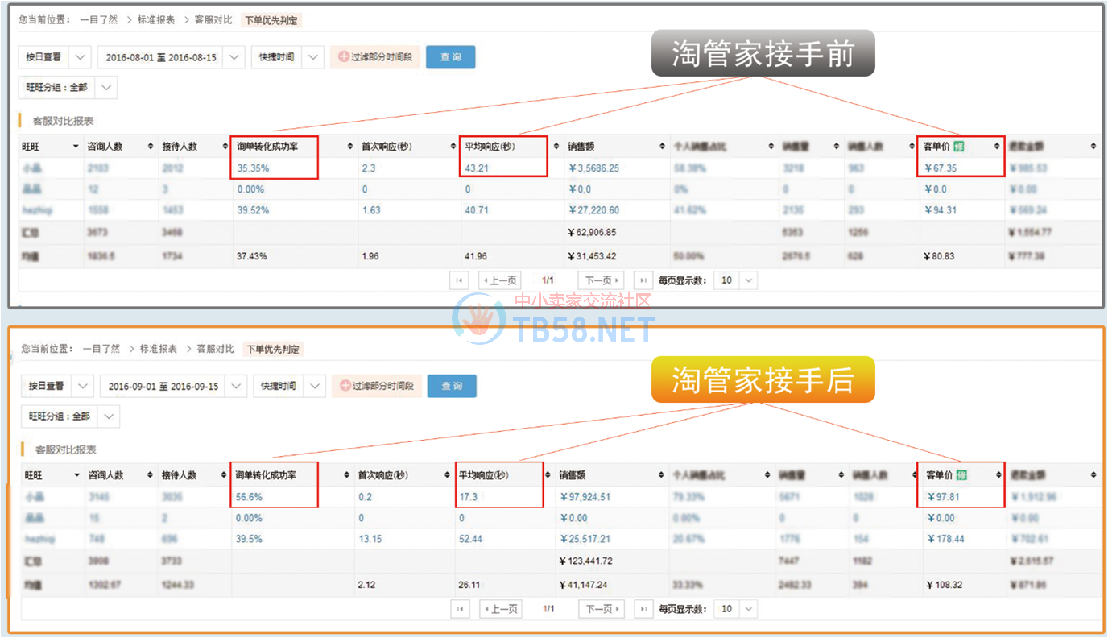Select 下单优先判定 tab in the September report

(x=272, y=349)
